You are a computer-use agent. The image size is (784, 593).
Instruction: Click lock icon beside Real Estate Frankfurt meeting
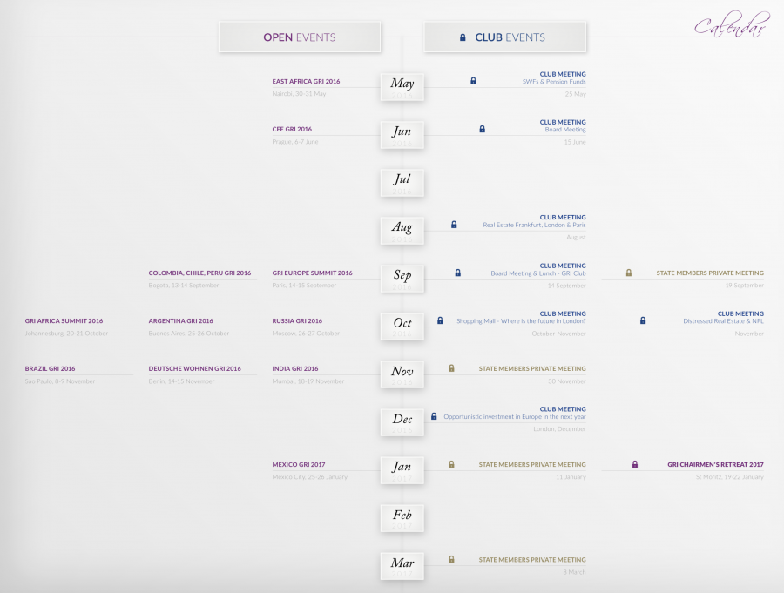(x=454, y=225)
